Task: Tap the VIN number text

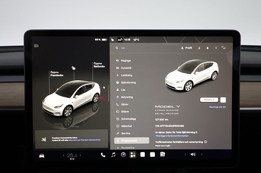Action: click(x=169, y=126)
